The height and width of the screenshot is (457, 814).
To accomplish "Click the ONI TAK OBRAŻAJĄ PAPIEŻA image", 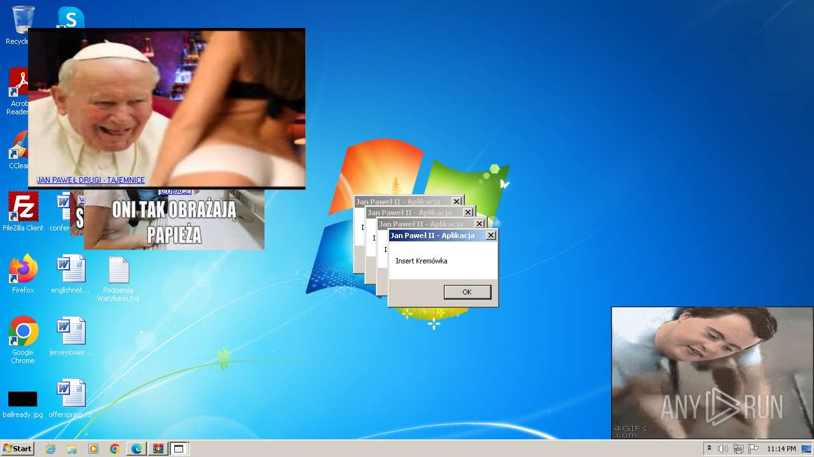I will tap(174, 219).
